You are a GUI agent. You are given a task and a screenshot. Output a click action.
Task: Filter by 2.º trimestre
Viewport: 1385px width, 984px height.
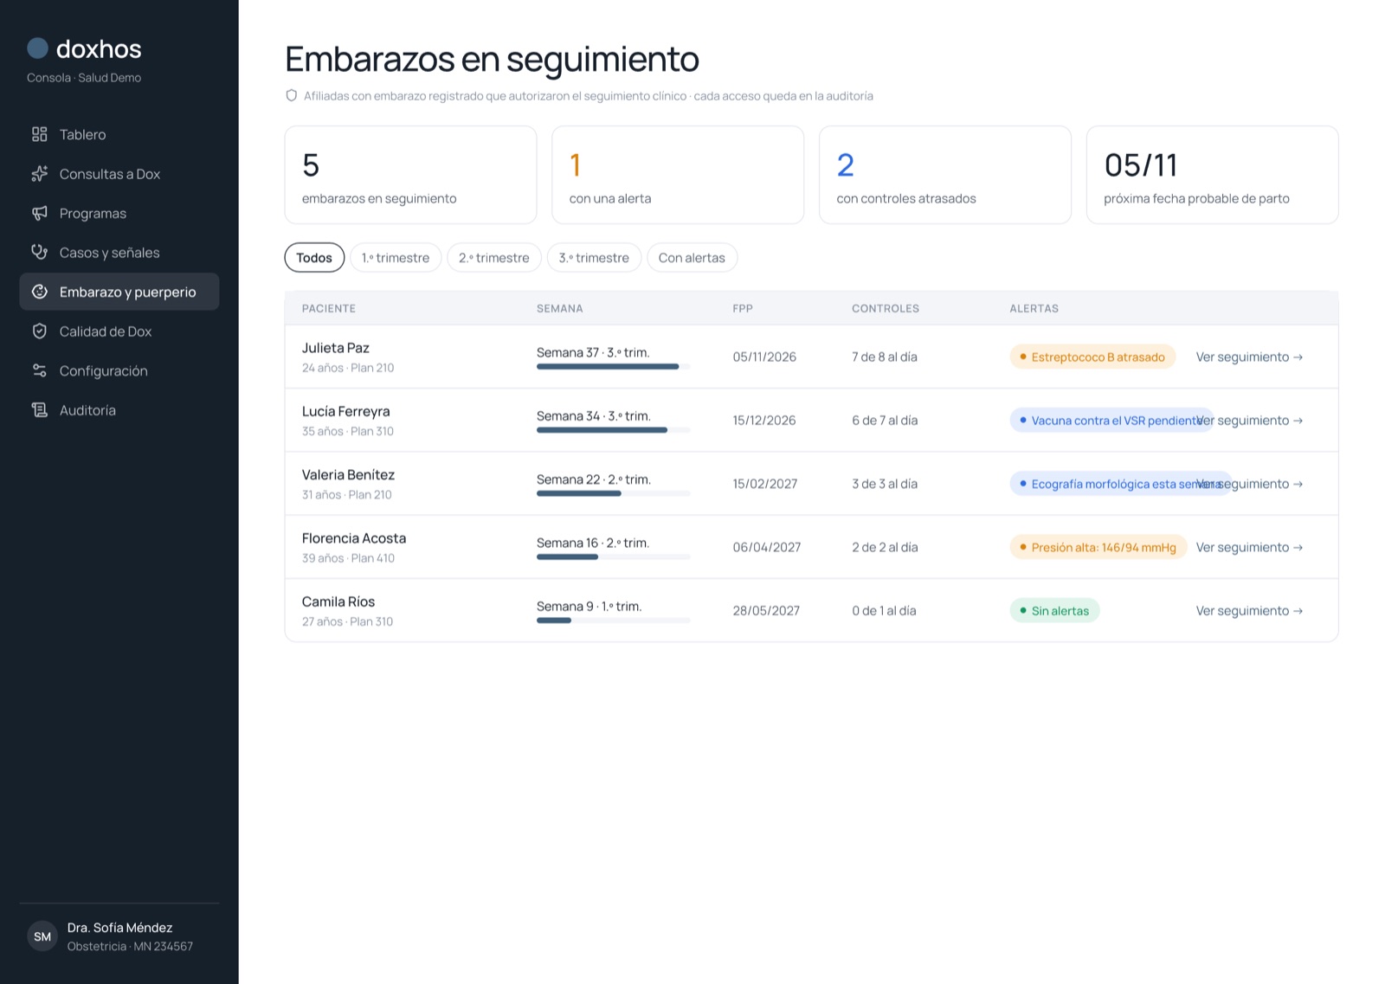tap(494, 258)
